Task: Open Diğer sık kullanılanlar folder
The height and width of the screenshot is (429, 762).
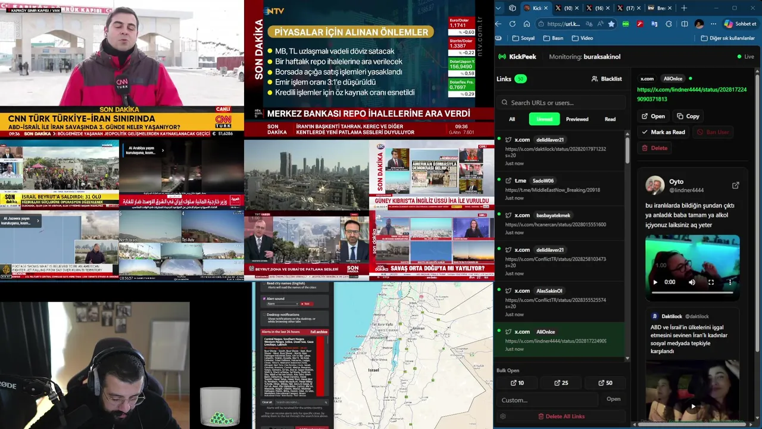Action: [727, 38]
